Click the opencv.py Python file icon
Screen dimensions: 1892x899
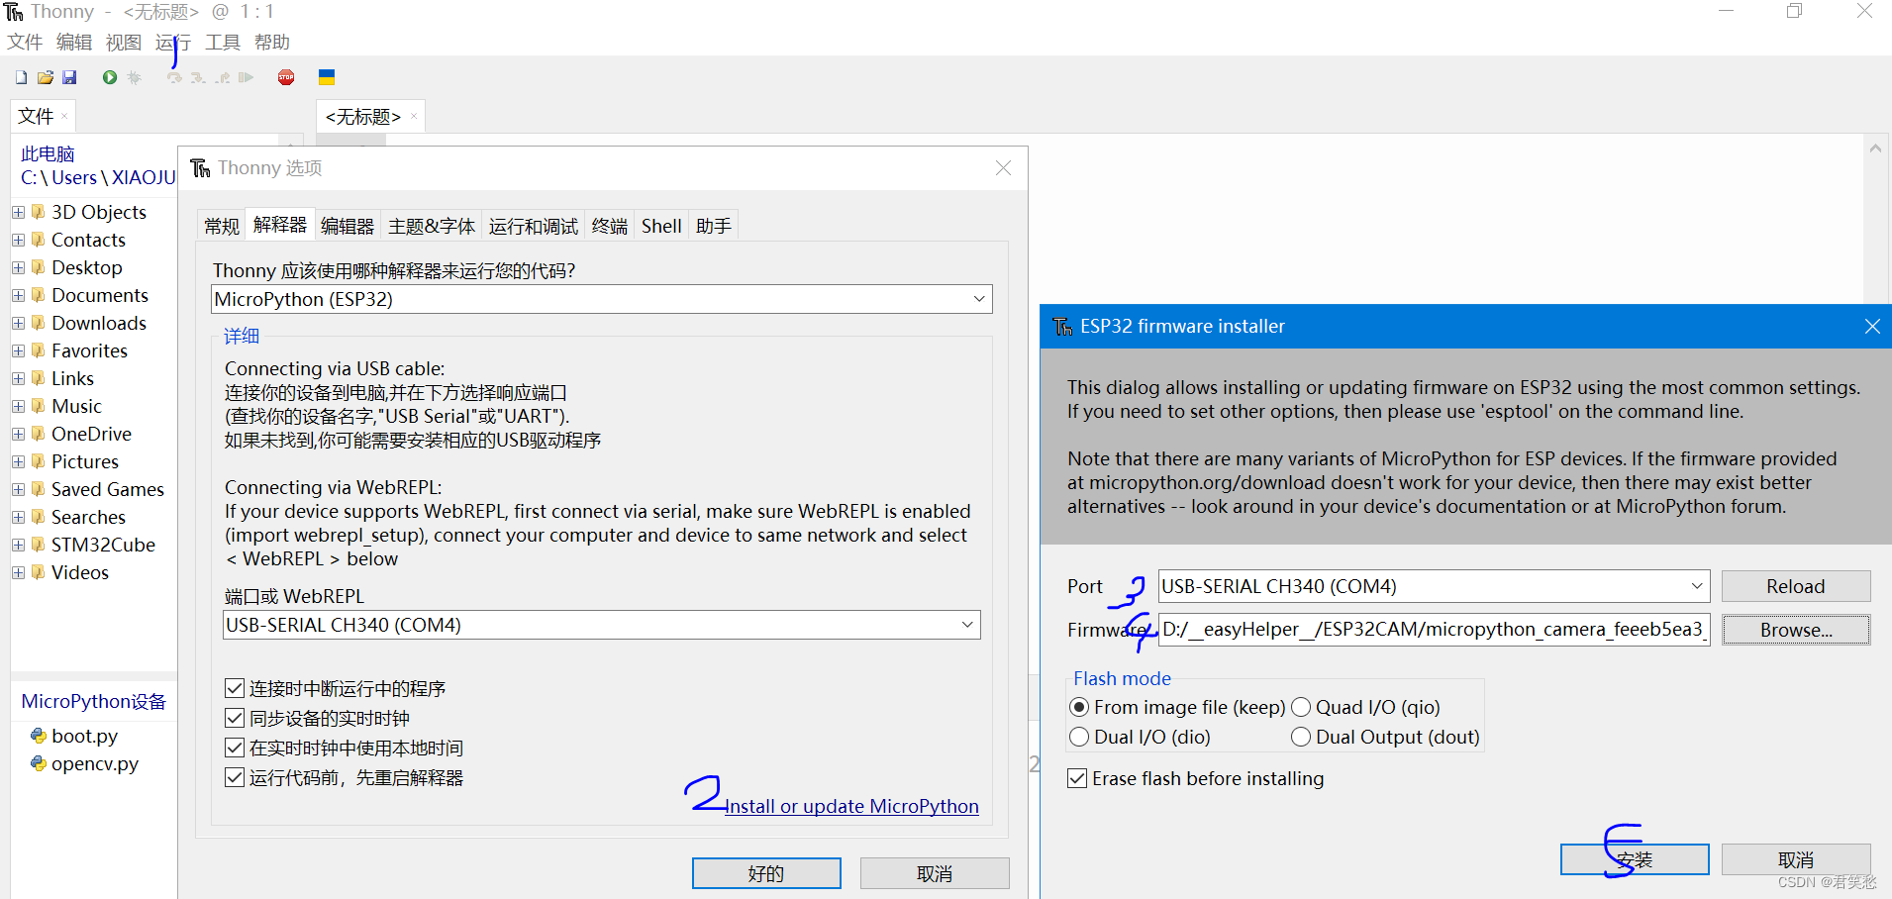click(39, 763)
